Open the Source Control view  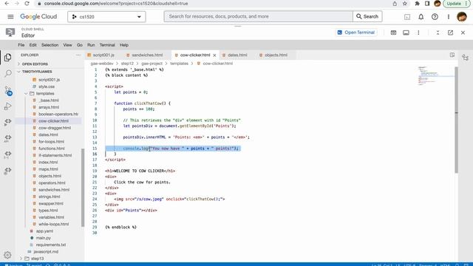(8, 90)
